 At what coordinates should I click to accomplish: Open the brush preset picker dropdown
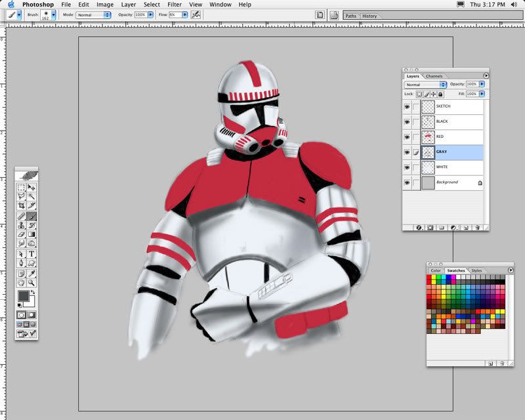tap(54, 14)
